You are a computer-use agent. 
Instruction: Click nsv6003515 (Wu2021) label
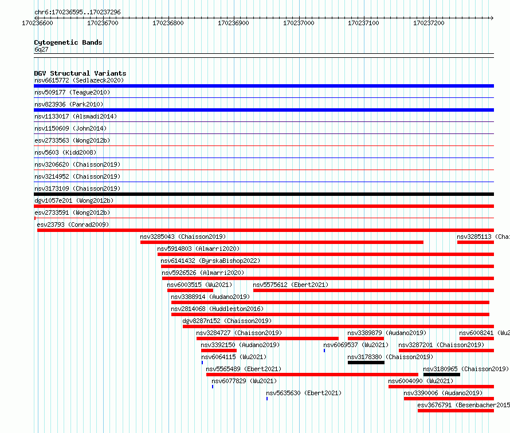coord(200,285)
